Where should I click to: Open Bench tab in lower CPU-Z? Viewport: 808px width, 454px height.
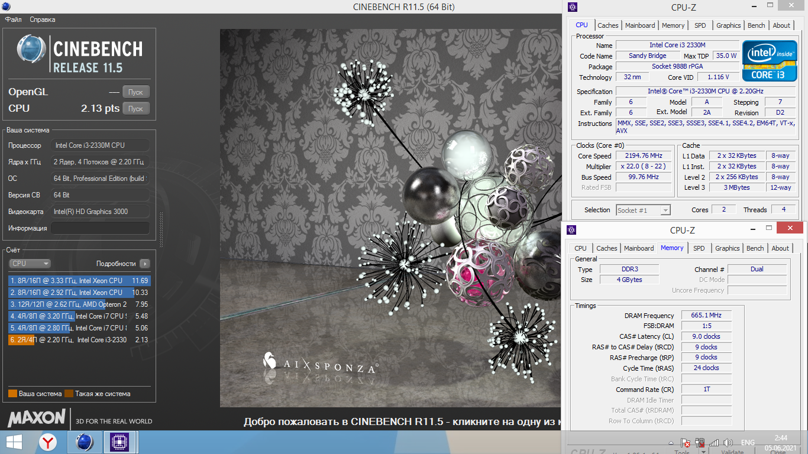755,248
